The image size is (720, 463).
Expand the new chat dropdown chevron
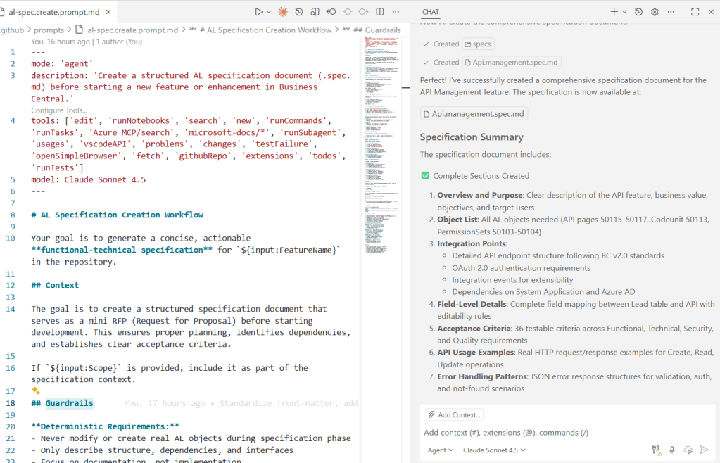tap(624, 12)
